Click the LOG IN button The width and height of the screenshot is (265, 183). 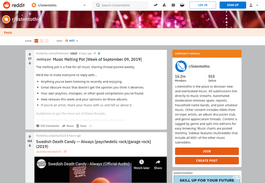tap(203, 5)
